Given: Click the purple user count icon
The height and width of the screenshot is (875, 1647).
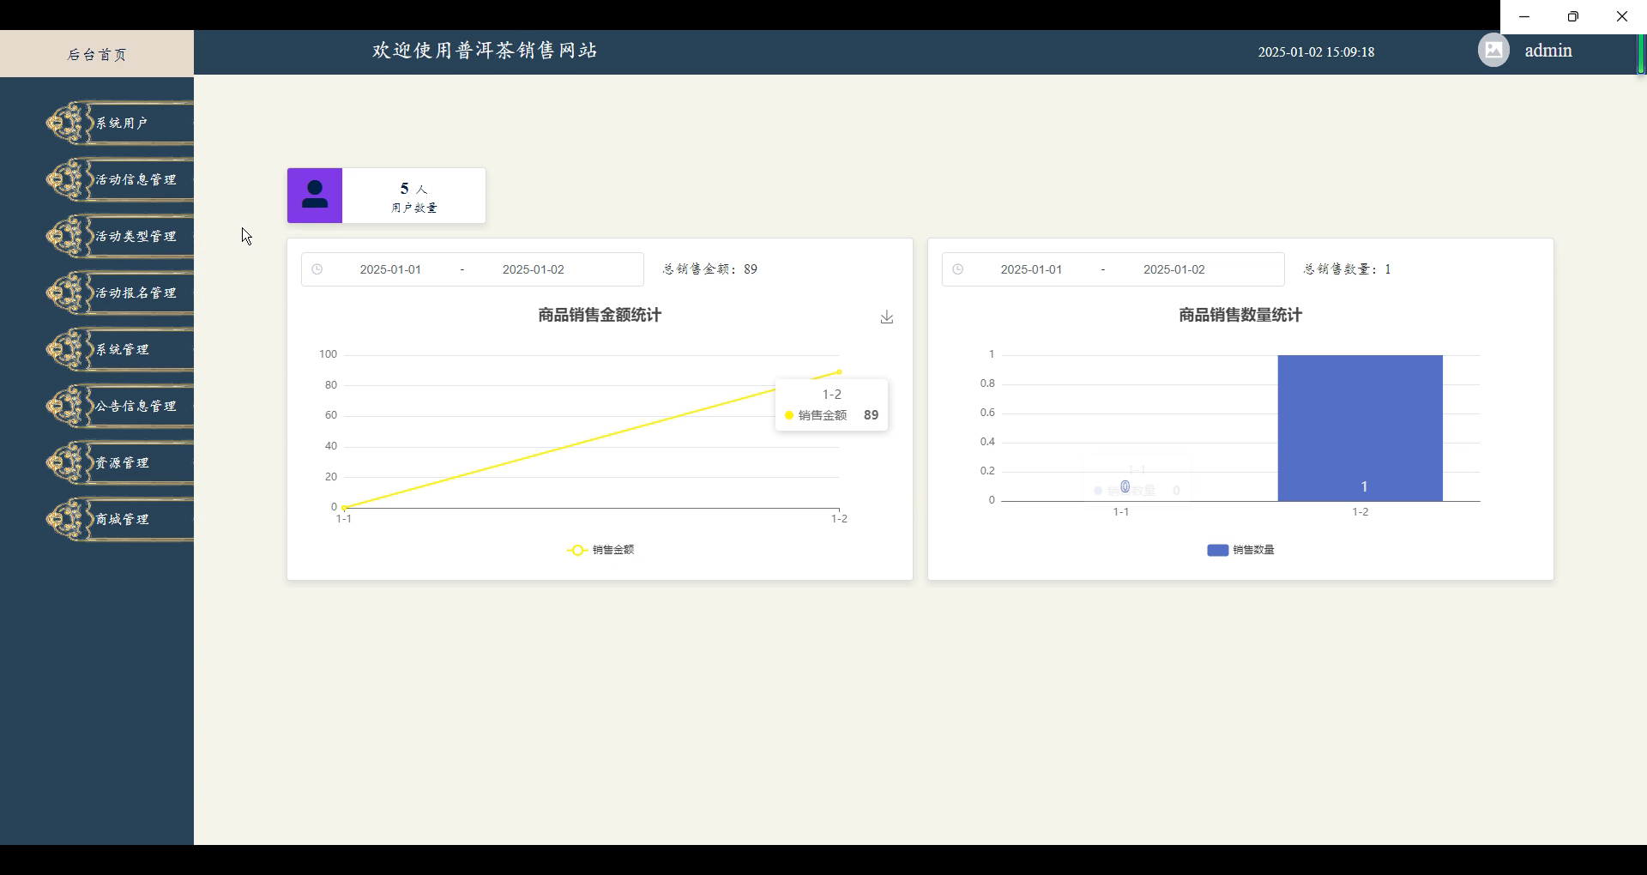Looking at the screenshot, I should pos(315,196).
